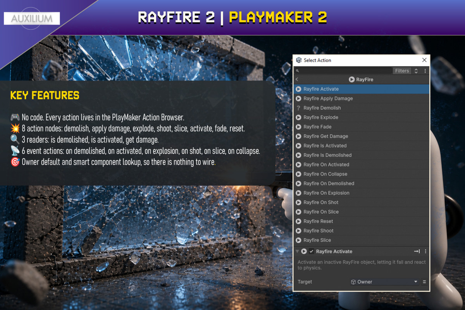This screenshot has width=465, height=310.
Task: Click the description starting 'Activate an inactive RayFire object'
Action: pos(362,265)
